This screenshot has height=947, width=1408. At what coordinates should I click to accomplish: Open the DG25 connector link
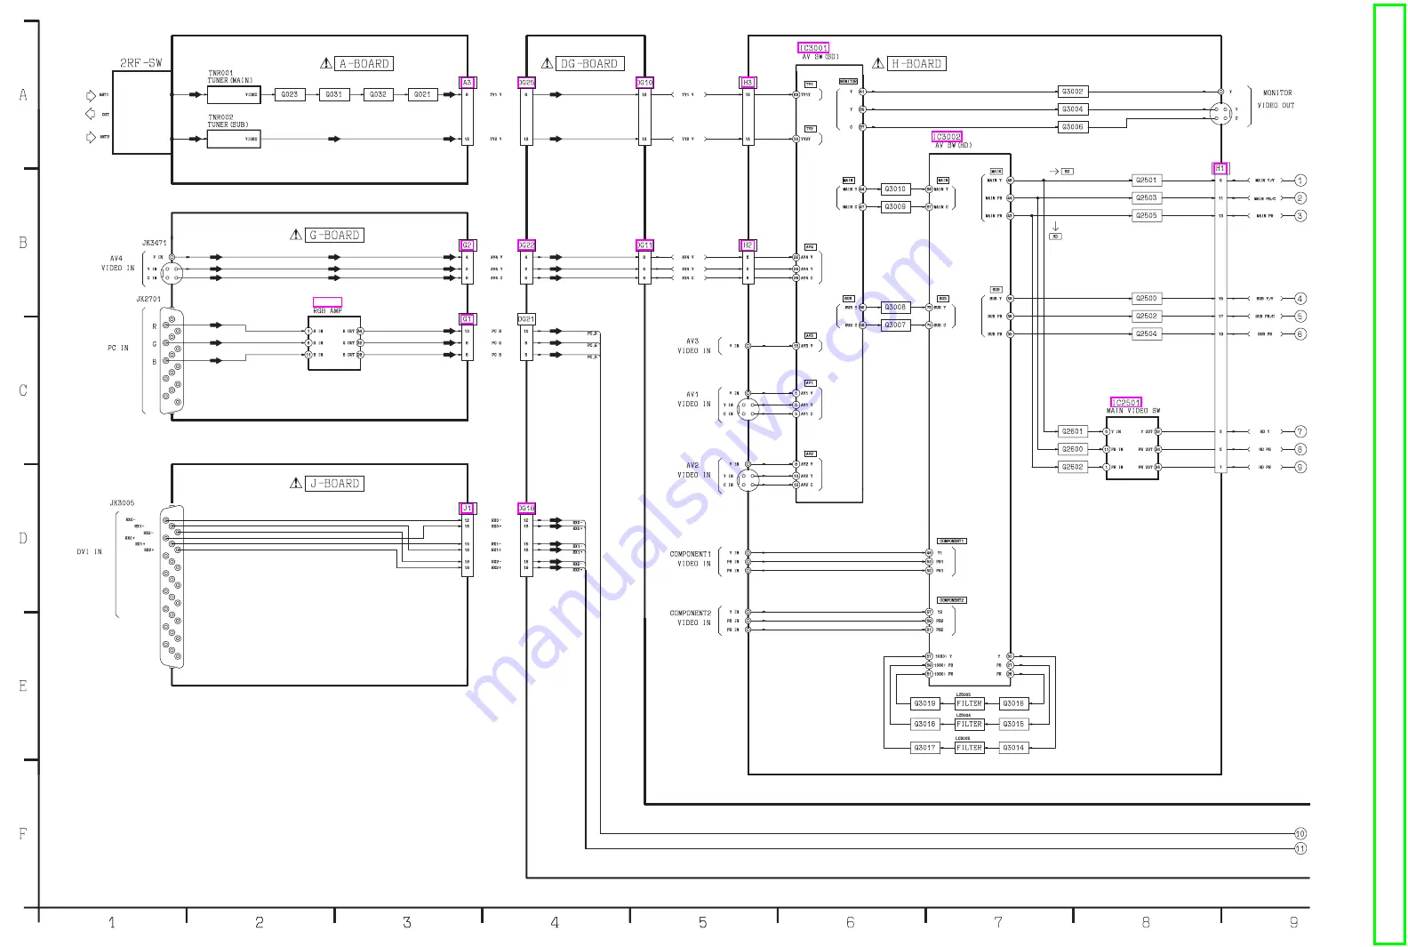tap(526, 83)
